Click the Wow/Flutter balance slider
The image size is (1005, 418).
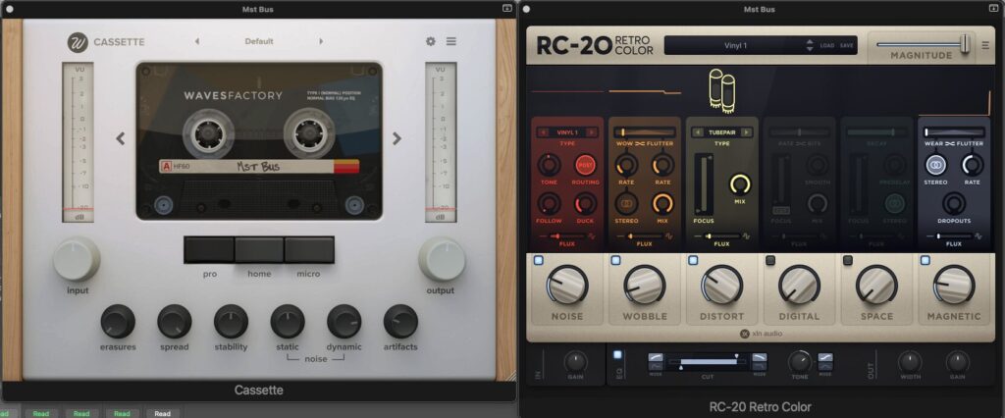click(x=644, y=132)
